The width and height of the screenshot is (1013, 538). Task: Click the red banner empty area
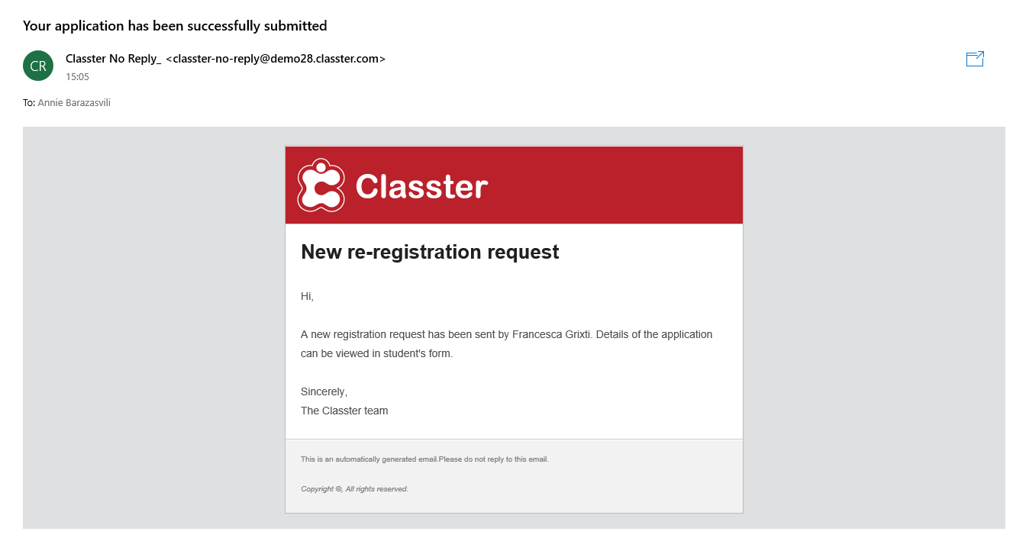click(618, 185)
